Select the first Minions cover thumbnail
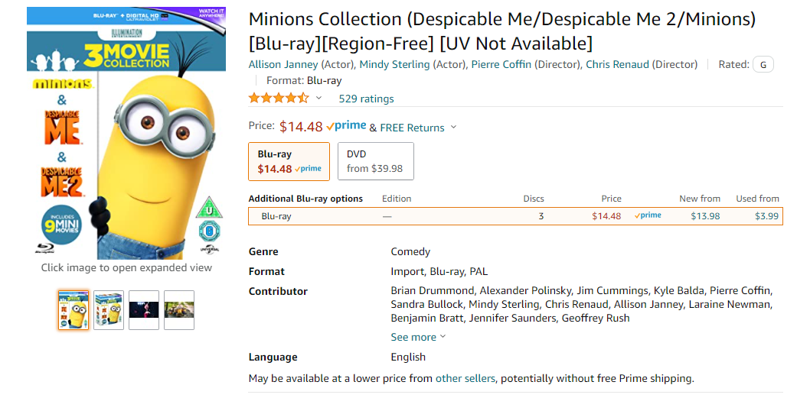Viewport: 797px width, 398px height. [x=73, y=309]
